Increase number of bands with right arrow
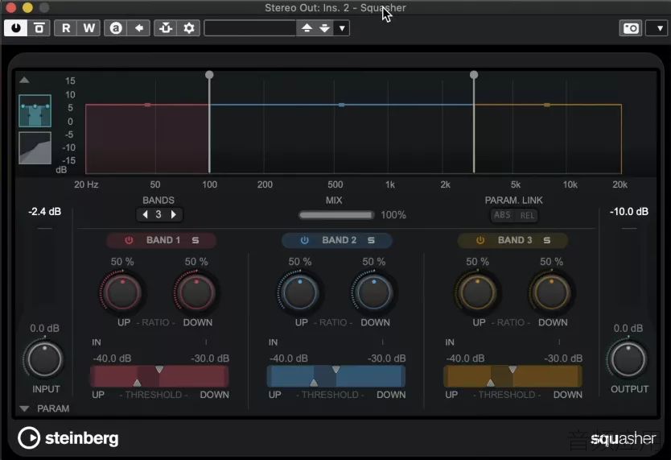Screen dimensions: 671x460 [173, 214]
